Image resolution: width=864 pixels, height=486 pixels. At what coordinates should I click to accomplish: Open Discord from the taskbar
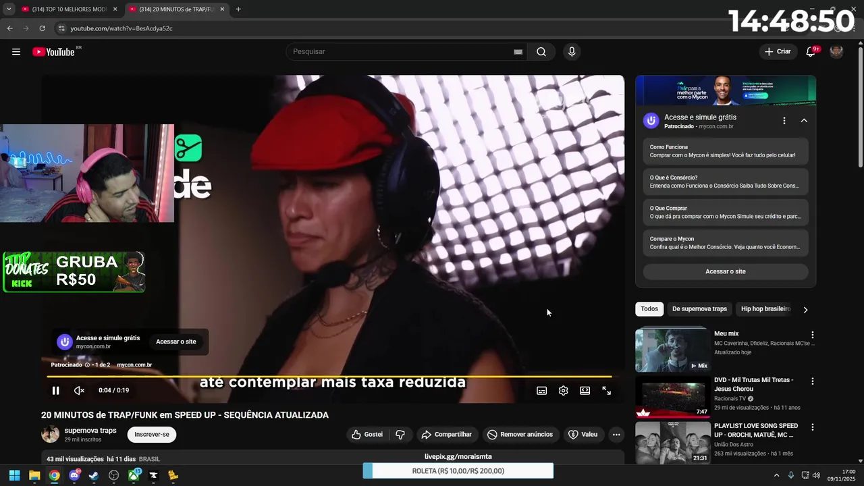(x=74, y=475)
